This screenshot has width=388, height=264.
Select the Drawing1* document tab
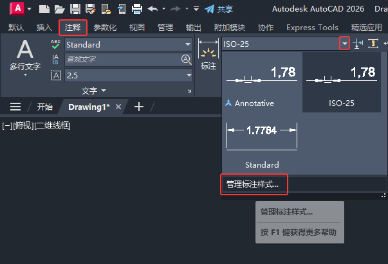[x=89, y=107]
